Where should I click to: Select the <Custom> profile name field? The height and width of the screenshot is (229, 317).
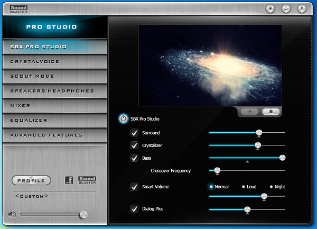click(54, 196)
